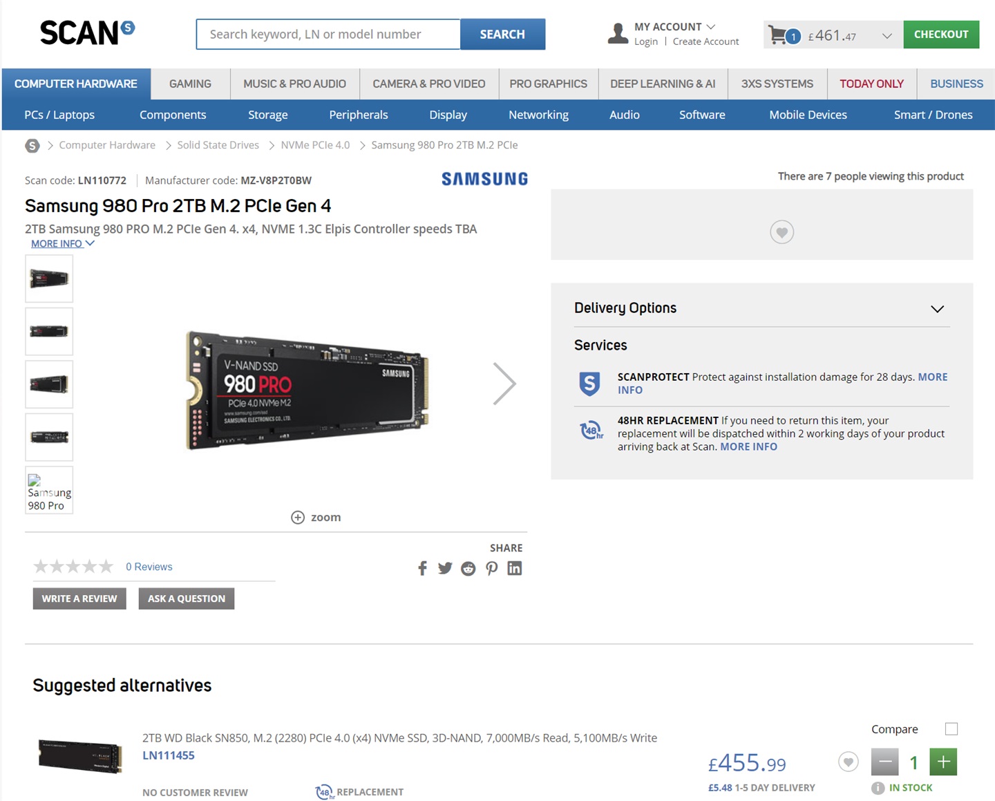Open 48HR Replacement MORE INFO link
This screenshot has width=995, height=801.
tap(748, 446)
